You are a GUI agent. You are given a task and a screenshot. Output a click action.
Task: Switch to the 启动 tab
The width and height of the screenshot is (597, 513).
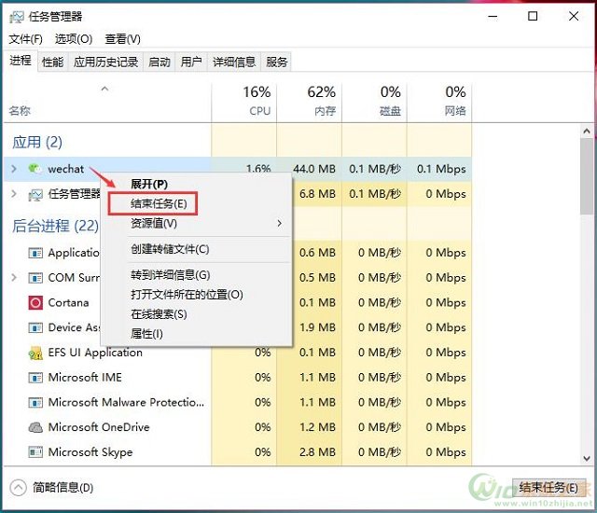(x=160, y=62)
